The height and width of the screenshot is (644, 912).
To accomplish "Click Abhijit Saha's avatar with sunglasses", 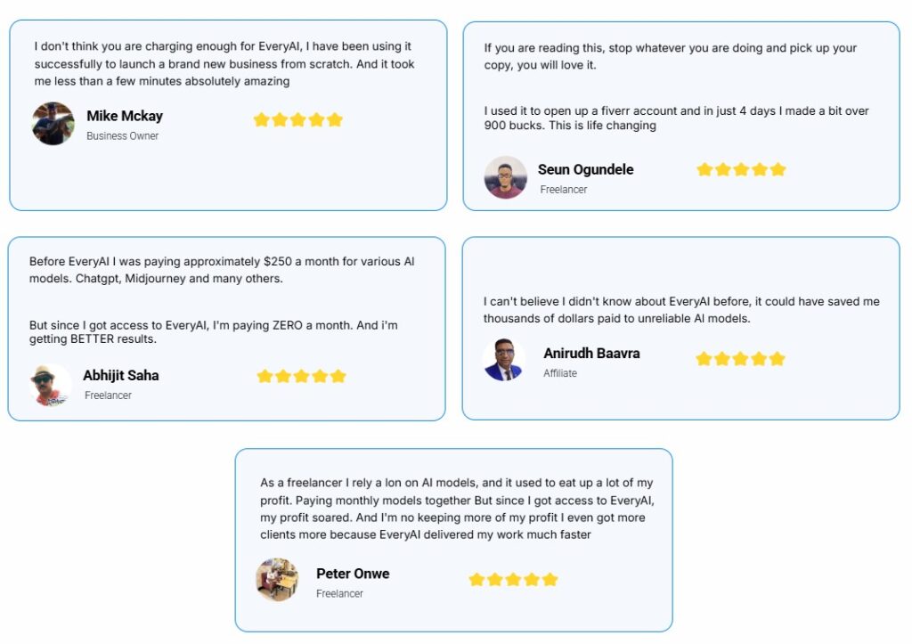I will click(51, 385).
